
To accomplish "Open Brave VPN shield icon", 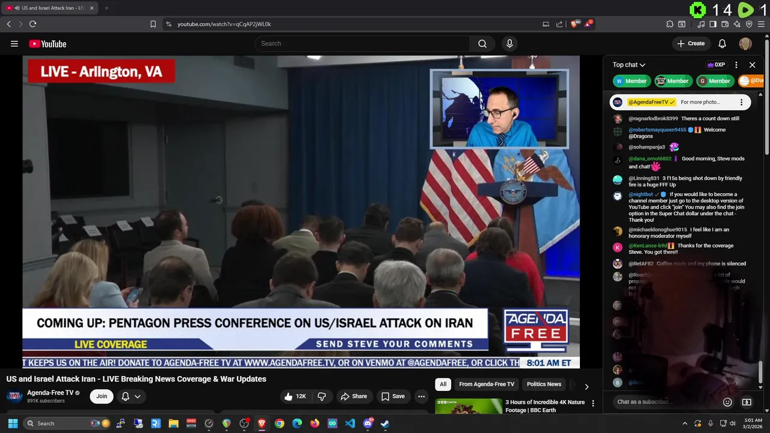I will 749,24.
